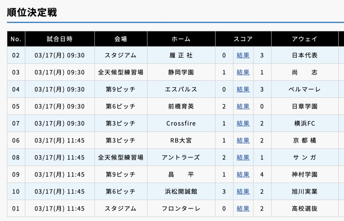Viewport: 344px width, 221px height.
Task: Open the 結果 link for 浜松開誠館 match
Action: tap(243, 191)
